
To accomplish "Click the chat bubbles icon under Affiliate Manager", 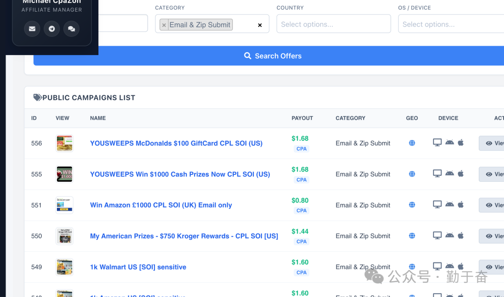I will coord(71,29).
